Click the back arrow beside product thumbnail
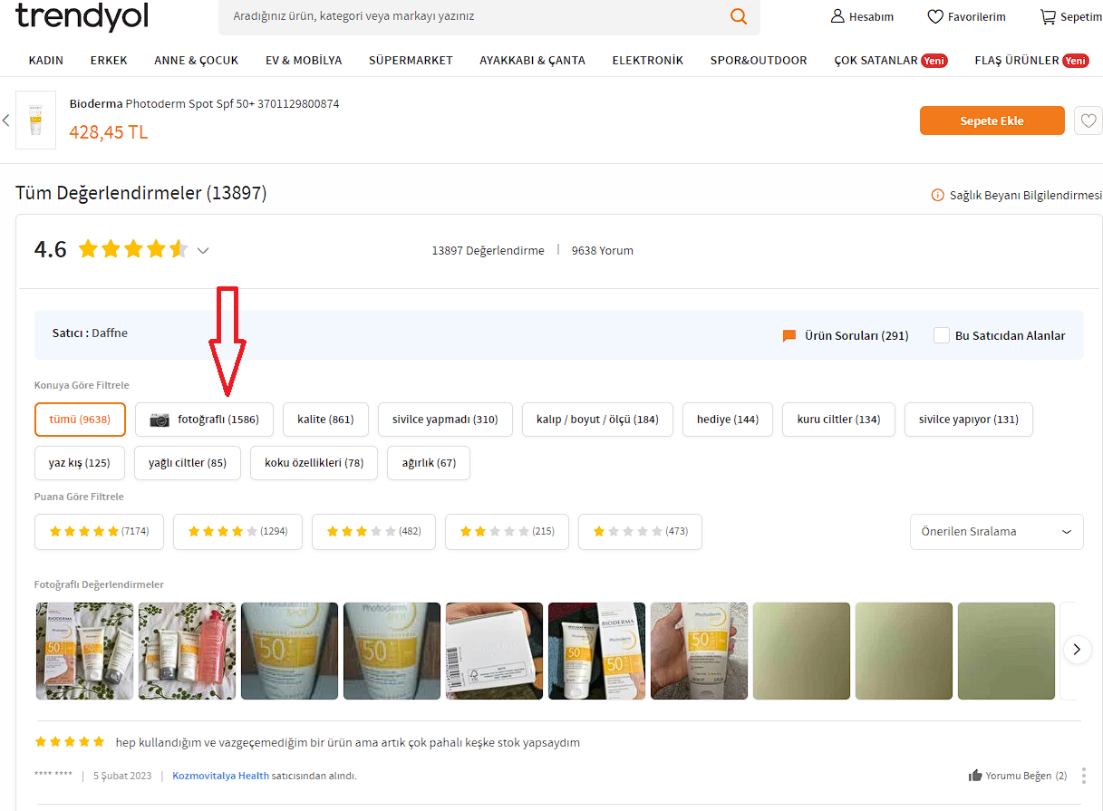This screenshot has width=1103, height=811. [6, 121]
